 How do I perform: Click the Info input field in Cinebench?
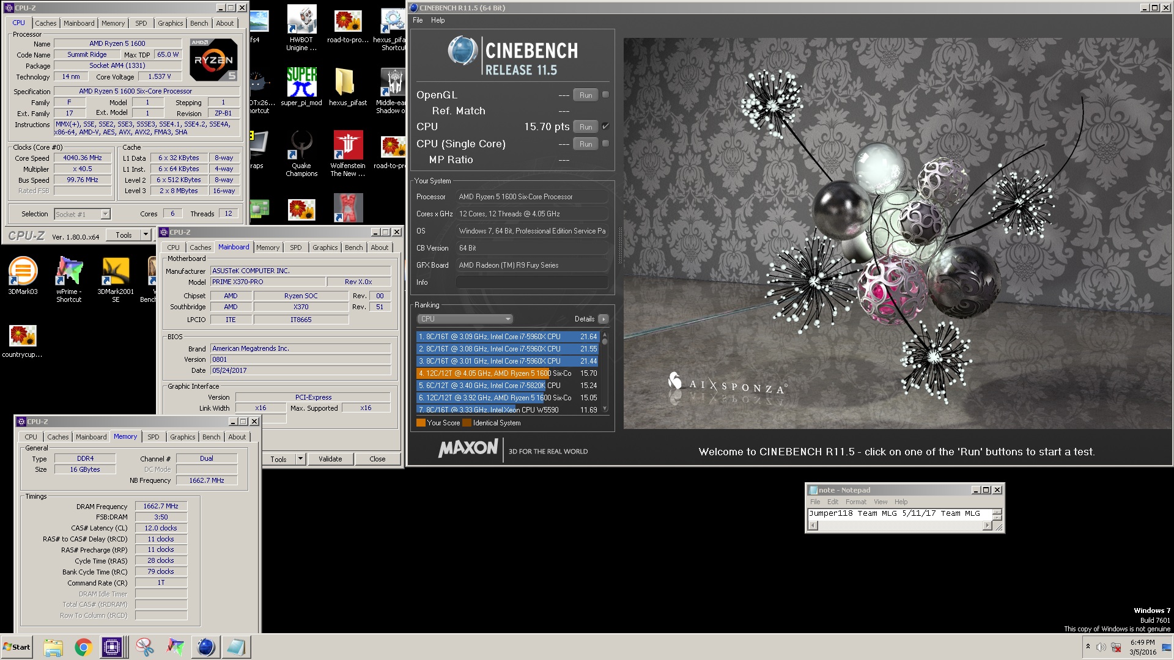point(532,282)
